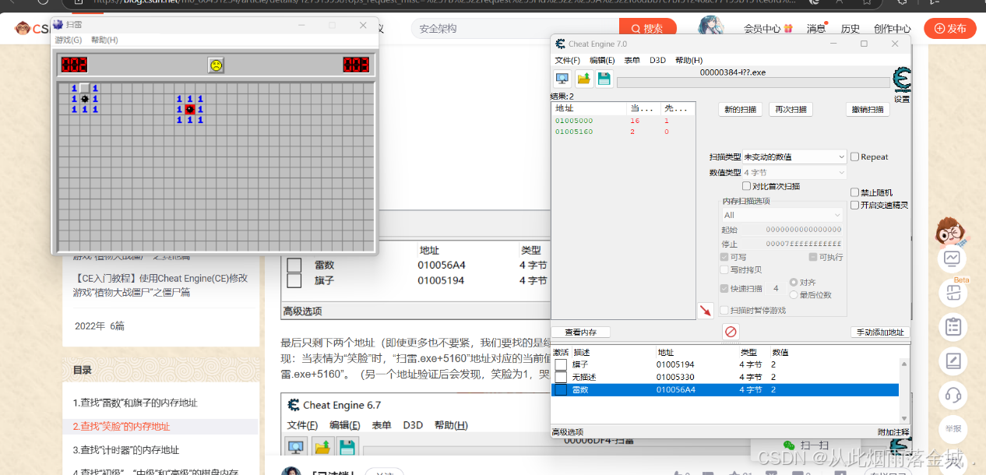Screen dimensions: 986x475
Task: Click the open file folder icon in Cheat Engine
Action: (x=583, y=78)
